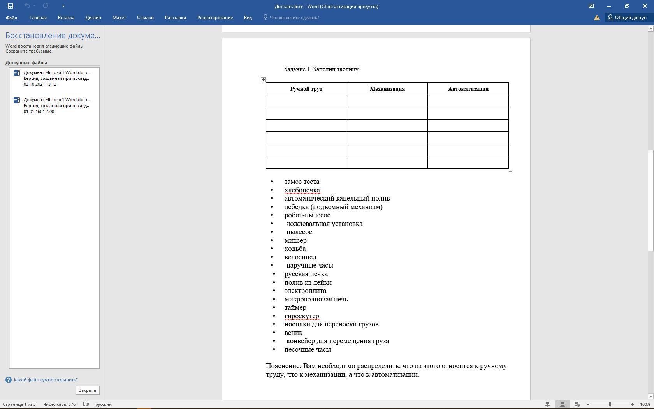Open the Вид ribbon tab
654x409 pixels.
(x=248, y=18)
